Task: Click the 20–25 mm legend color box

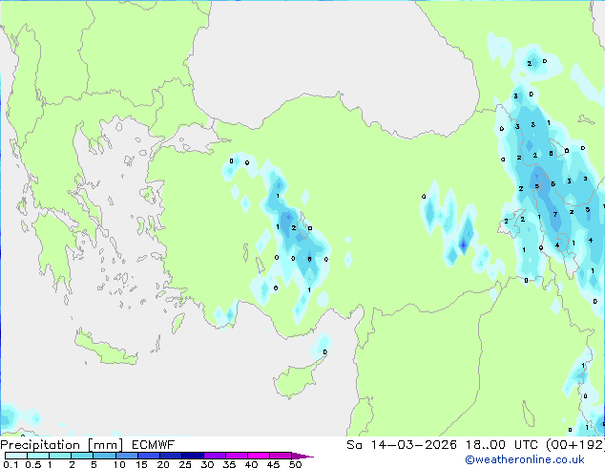Action: coord(171,456)
